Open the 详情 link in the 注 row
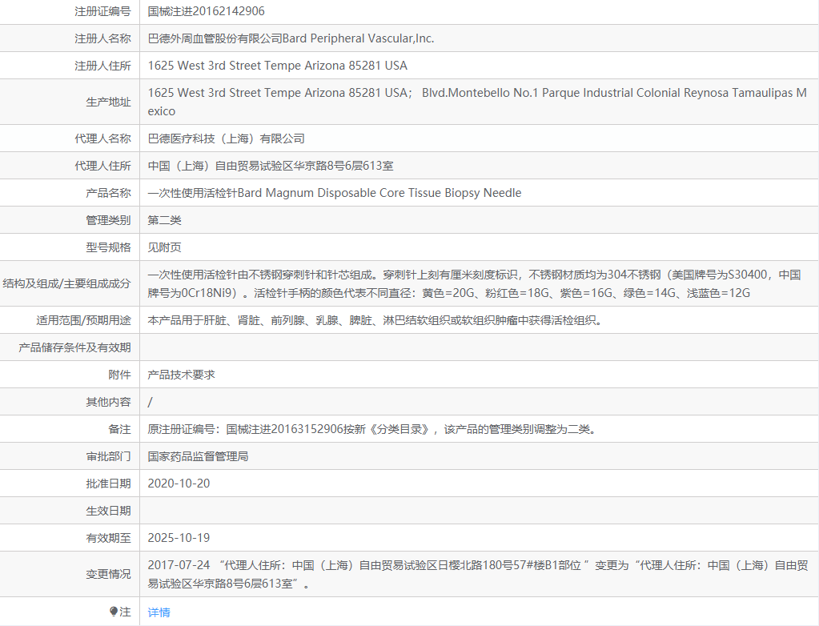This screenshot has width=819, height=626. click(159, 612)
